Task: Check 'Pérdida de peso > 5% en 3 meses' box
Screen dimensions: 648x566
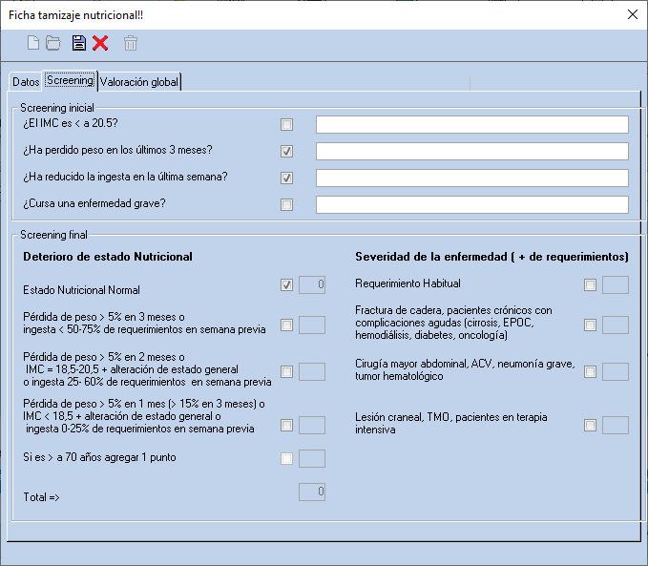Action: coord(287,325)
